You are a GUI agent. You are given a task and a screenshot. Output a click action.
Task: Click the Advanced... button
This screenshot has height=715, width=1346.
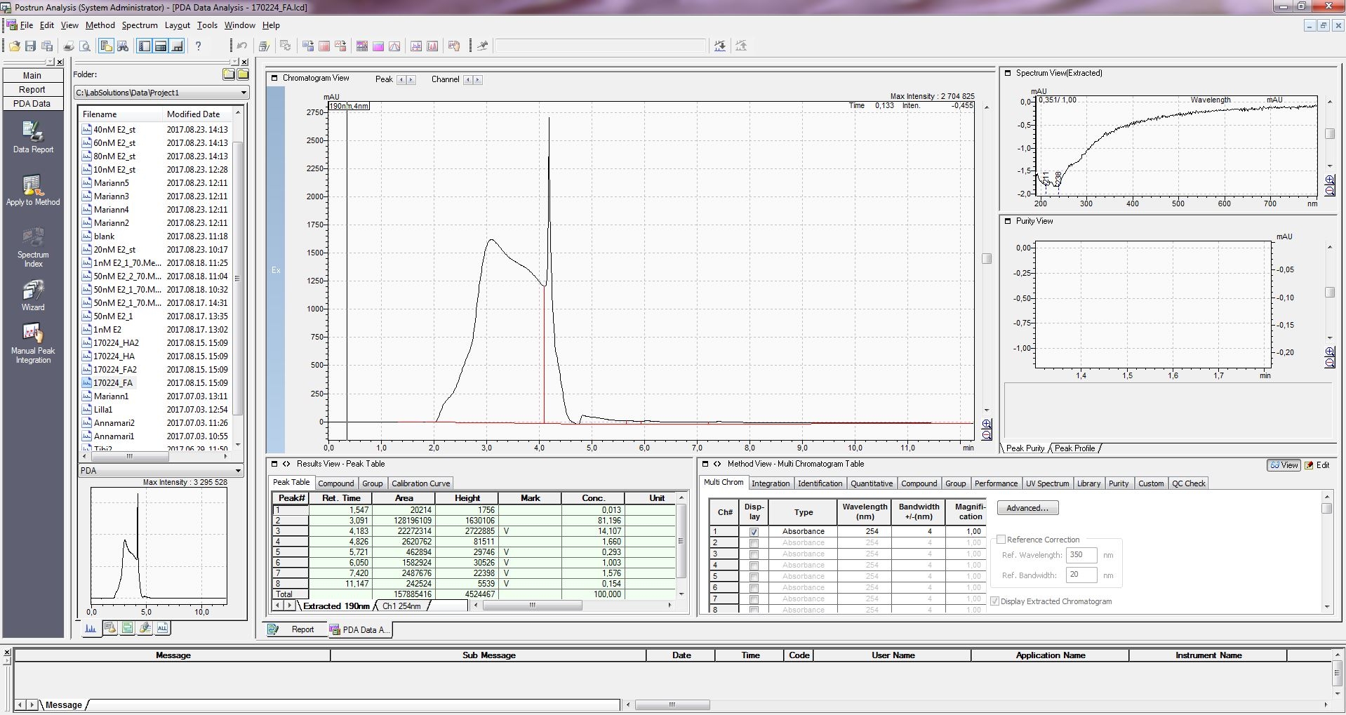1027,508
